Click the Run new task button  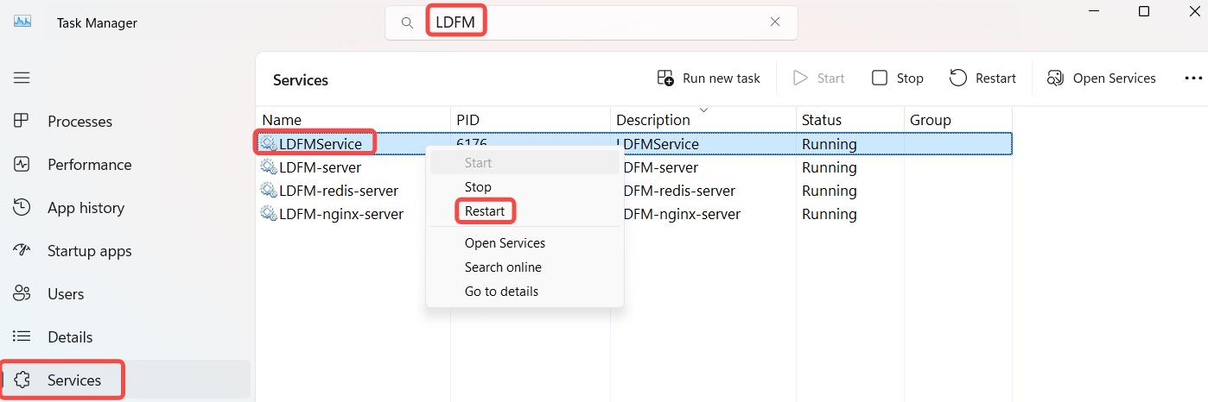pyautogui.click(x=709, y=79)
